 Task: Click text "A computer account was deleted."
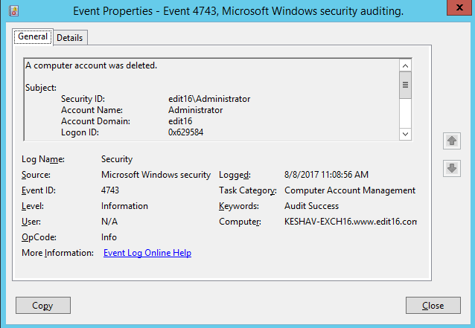(91, 65)
